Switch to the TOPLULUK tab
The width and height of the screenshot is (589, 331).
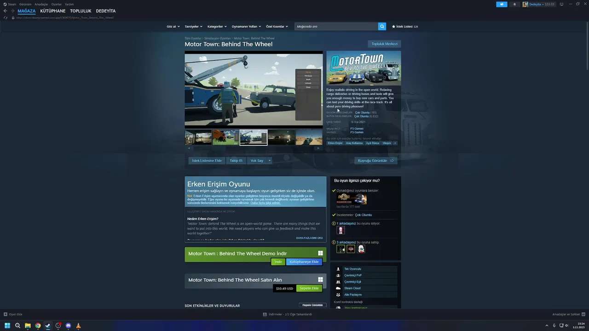click(x=81, y=11)
